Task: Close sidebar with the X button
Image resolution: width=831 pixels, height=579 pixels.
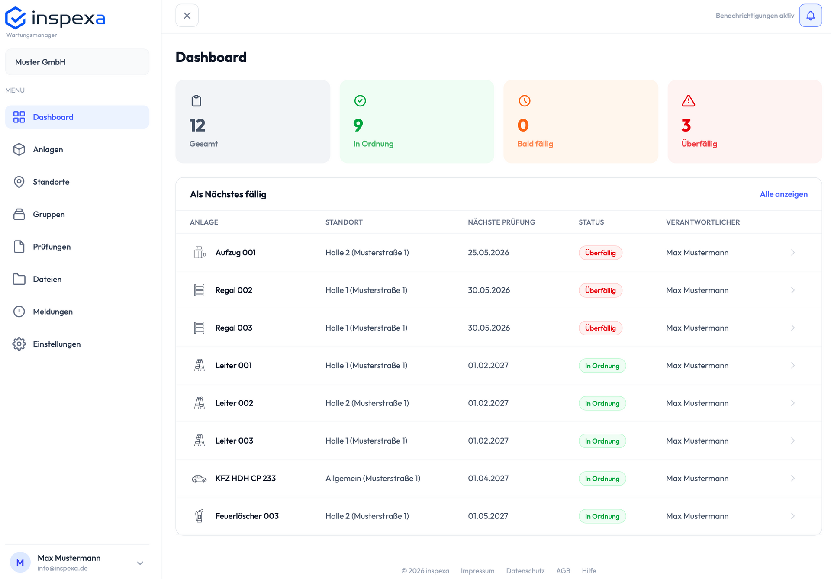Action: pyautogui.click(x=187, y=16)
